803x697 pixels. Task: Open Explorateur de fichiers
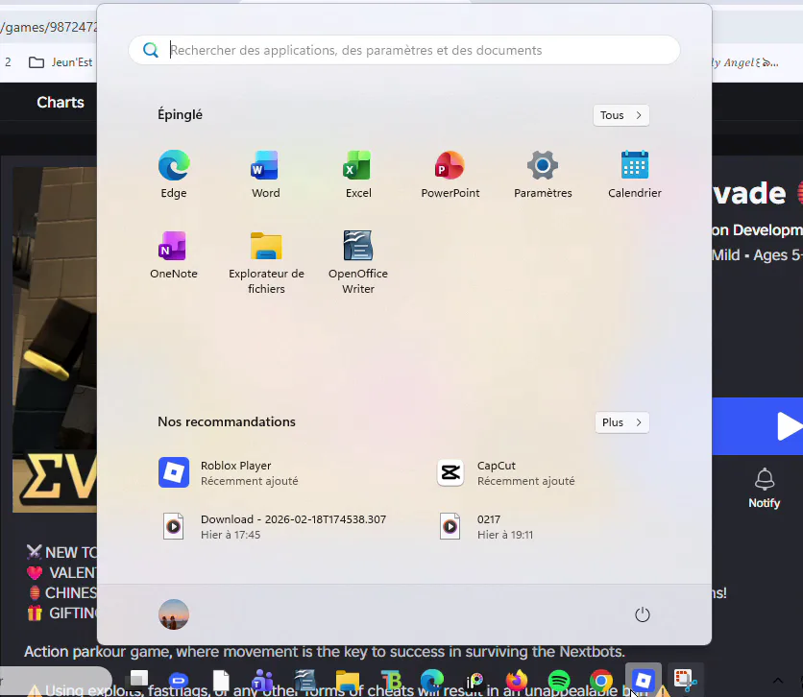(x=266, y=263)
